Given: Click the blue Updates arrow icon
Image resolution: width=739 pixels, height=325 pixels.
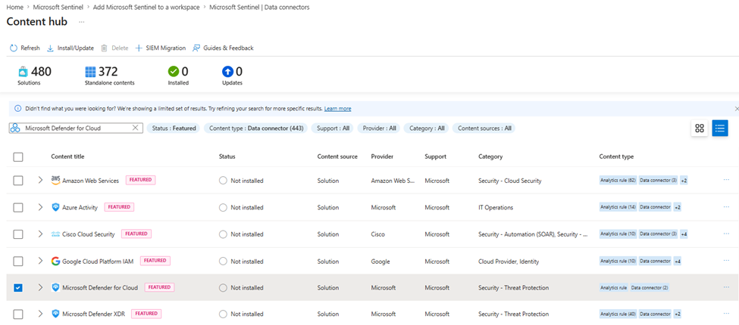Looking at the screenshot, I should pyautogui.click(x=227, y=72).
